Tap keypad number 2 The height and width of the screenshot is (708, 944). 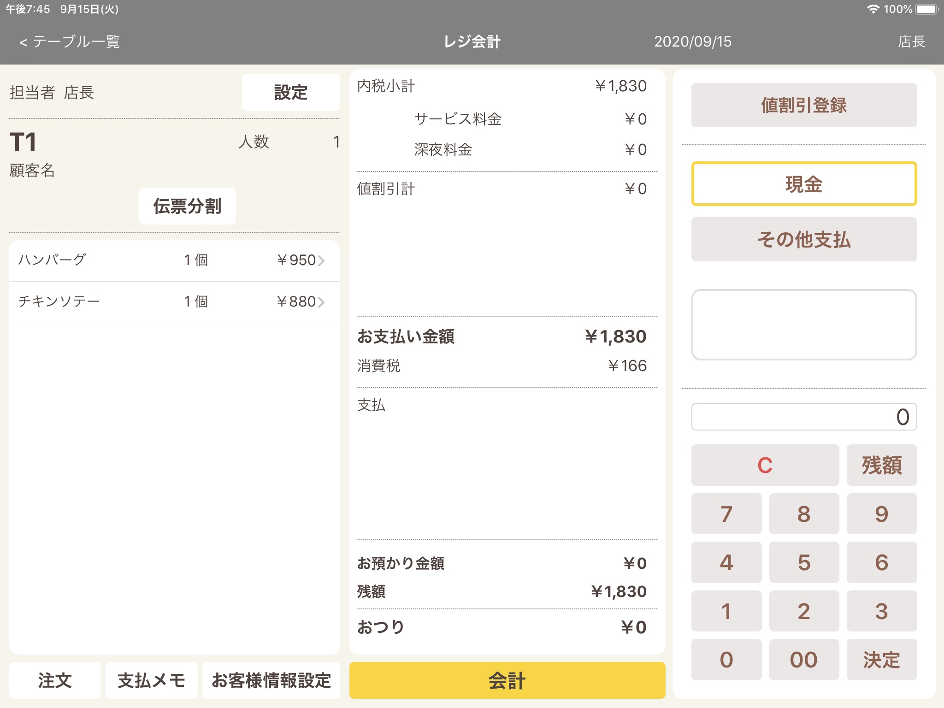point(804,611)
